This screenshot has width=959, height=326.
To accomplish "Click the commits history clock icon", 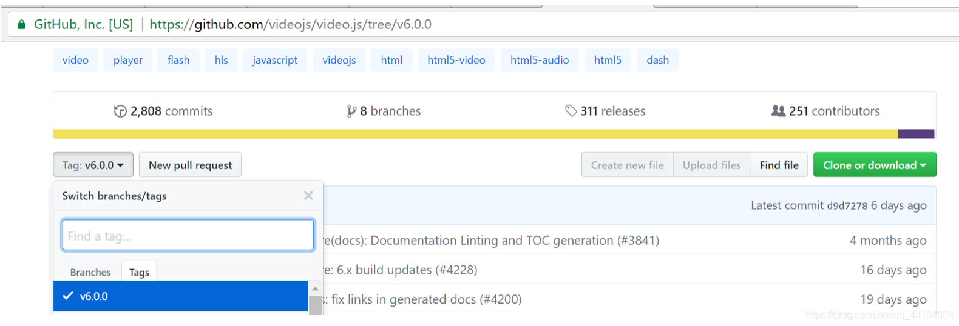I will (x=120, y=111).
